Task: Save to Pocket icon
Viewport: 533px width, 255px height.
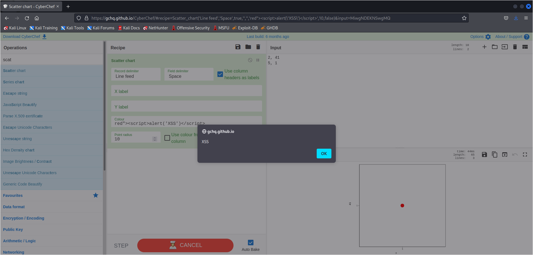Action: (x=506, y=18)
